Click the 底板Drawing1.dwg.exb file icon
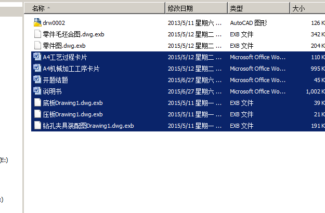This screenshot has width=325, height=213. coord(37,102)
